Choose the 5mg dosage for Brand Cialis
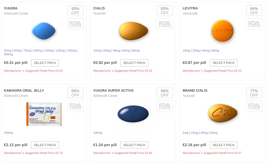 click(185, 133)
